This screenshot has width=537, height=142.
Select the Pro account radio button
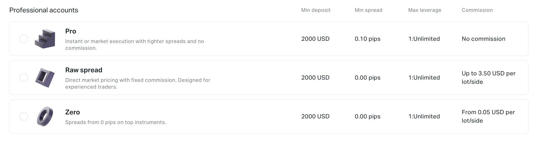coord(24,39)
